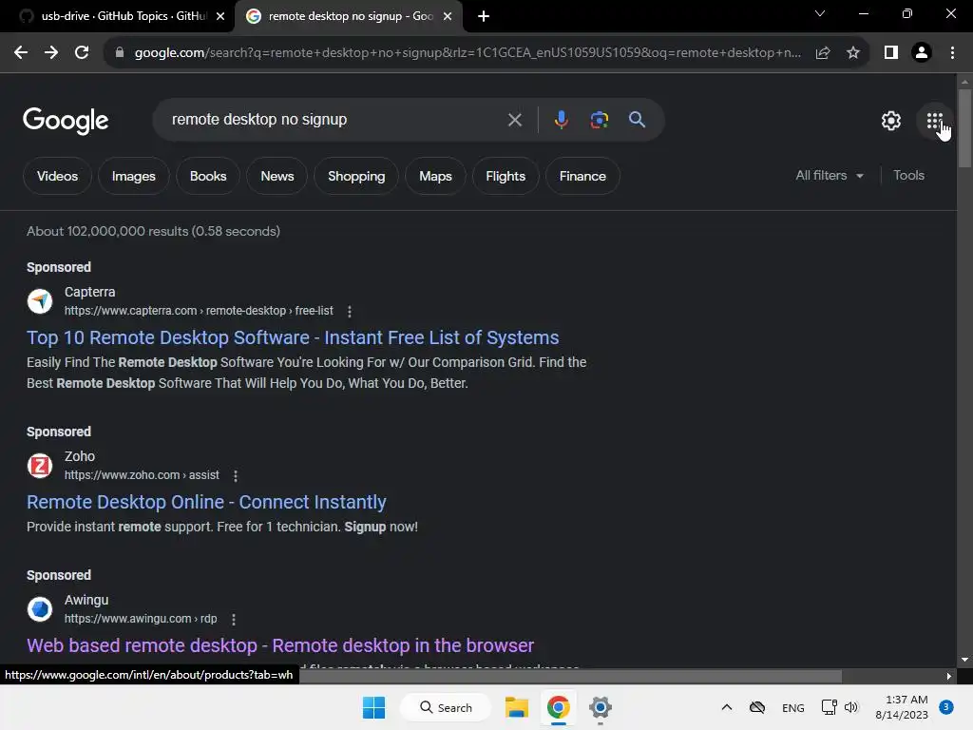This screenshot has height=730, width=973.
Task: Click the scroll right arrow
Action: pyautogui.click(x=949, y=676)
